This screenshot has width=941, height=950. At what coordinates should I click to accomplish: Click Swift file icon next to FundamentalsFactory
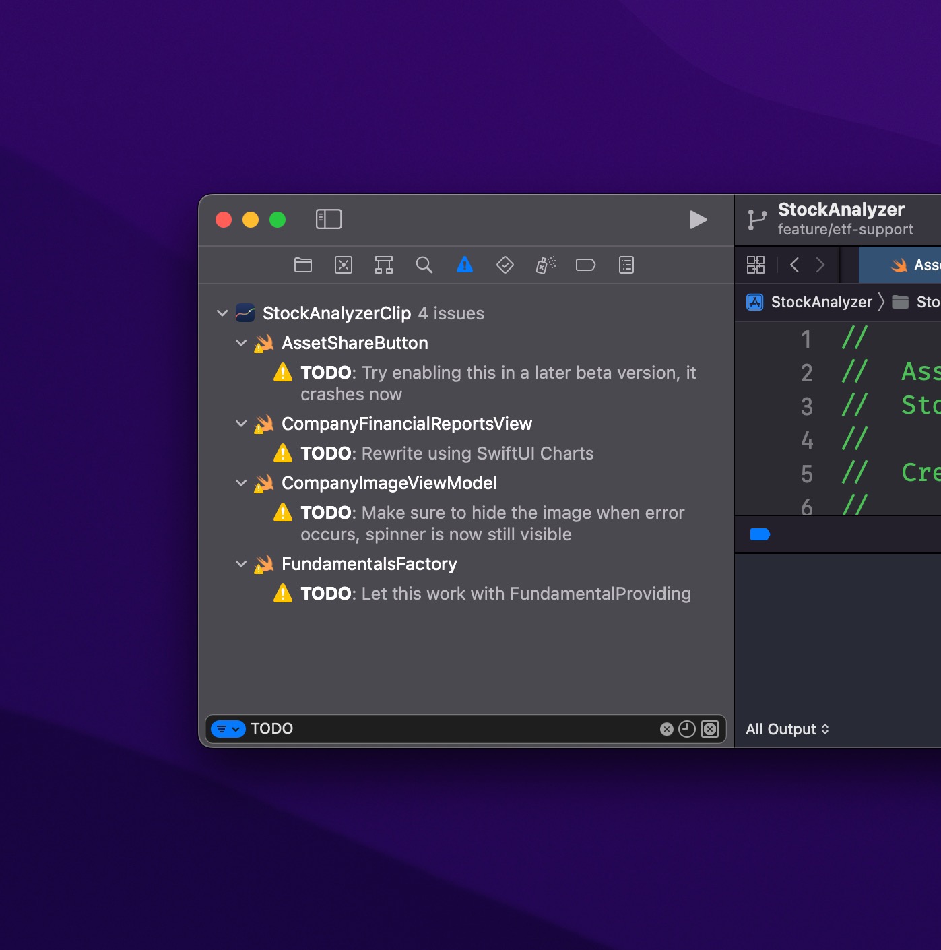tap(263, 564)
